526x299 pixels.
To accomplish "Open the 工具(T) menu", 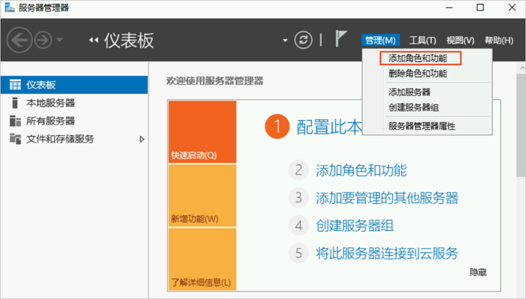I will (422, 41).
